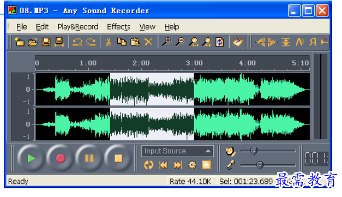Undo the last edit
The height and width of the screenshot is (197, 342).
coord(77,42)
